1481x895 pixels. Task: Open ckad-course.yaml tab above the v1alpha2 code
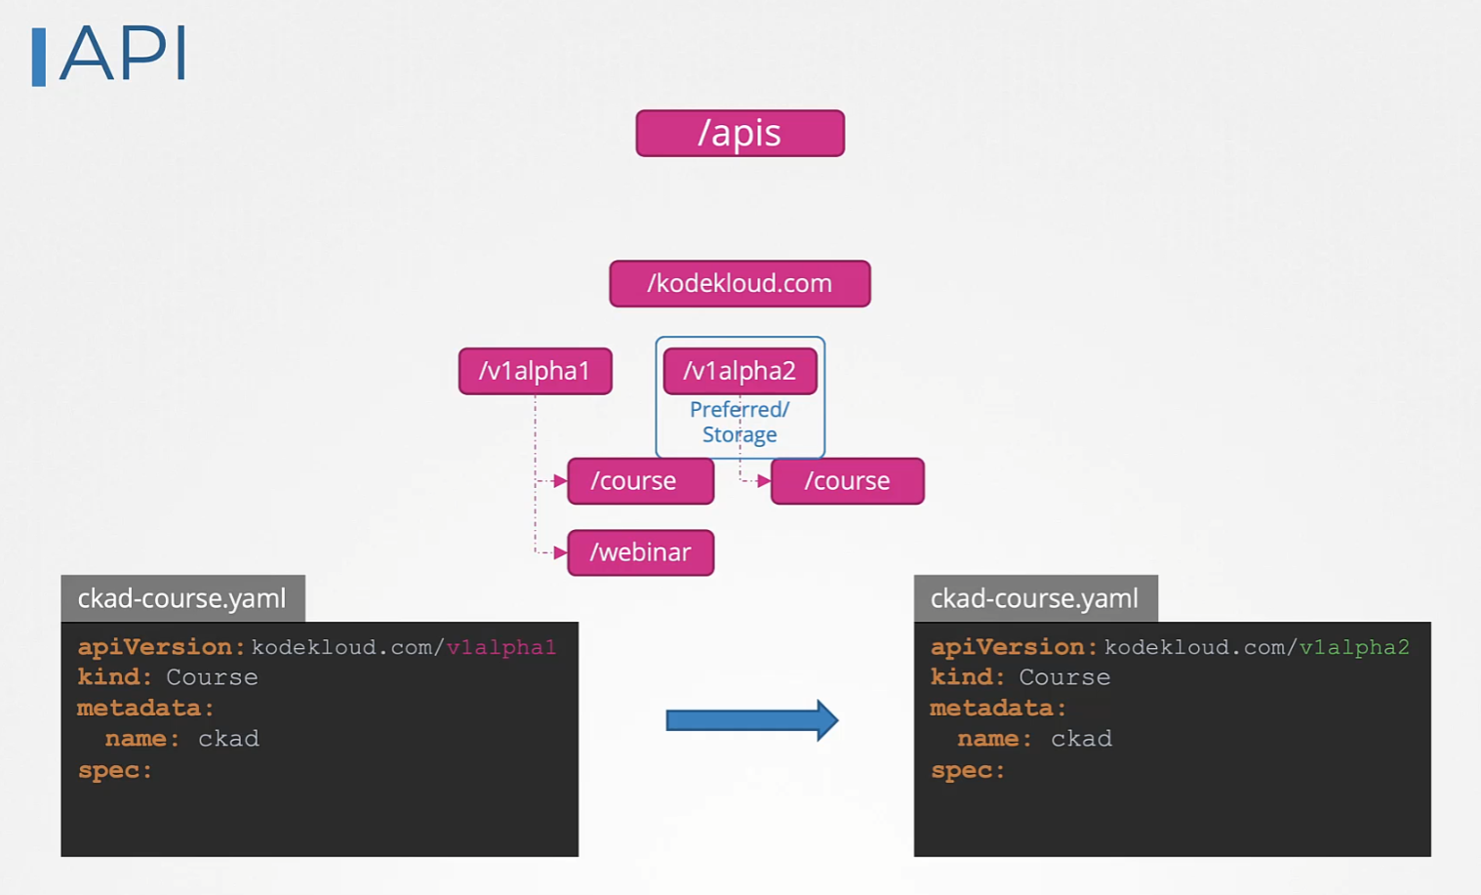point(1035,598)
